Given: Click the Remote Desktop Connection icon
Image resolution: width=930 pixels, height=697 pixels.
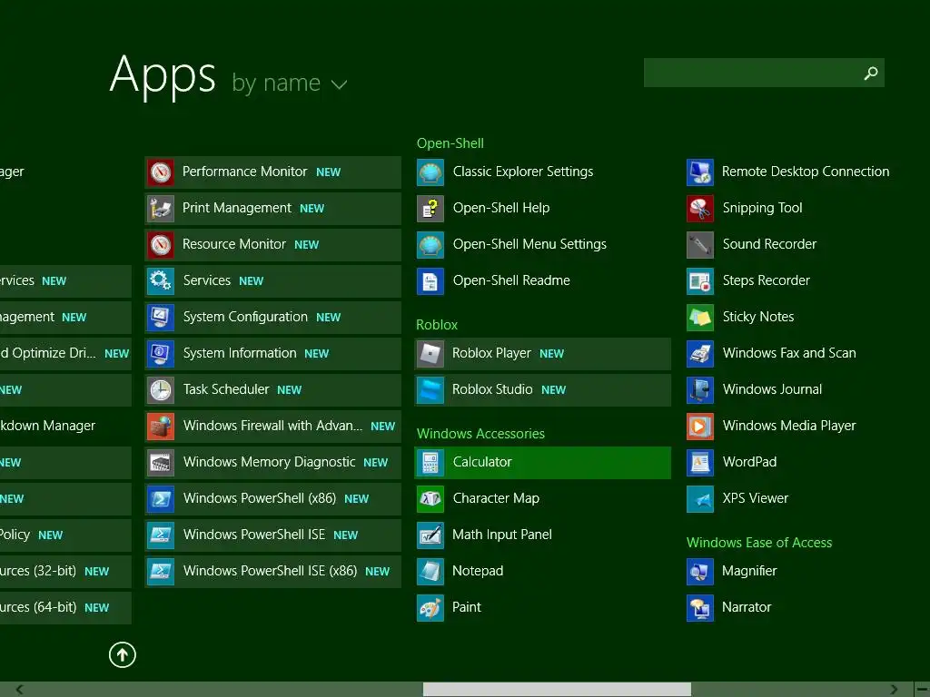Looking at the screenshot, I should (700, 172).
